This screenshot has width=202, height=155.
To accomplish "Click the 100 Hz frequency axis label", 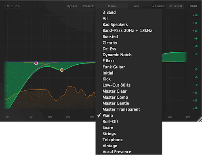I will tap(50, 117).
